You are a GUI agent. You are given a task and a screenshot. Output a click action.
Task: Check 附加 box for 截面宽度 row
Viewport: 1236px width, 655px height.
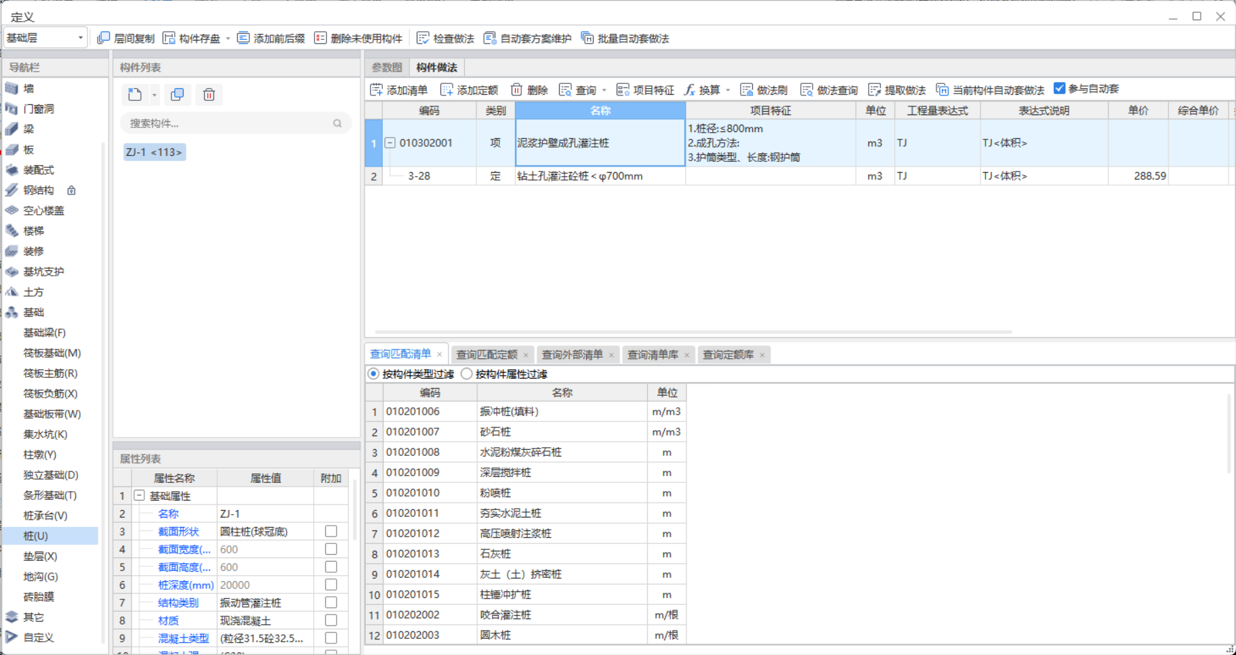pyautogui.click(x=331, y=549)
